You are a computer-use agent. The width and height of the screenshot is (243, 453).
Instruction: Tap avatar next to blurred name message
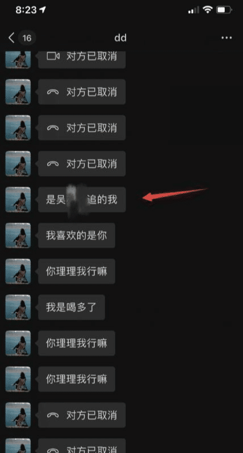(18, 200)
